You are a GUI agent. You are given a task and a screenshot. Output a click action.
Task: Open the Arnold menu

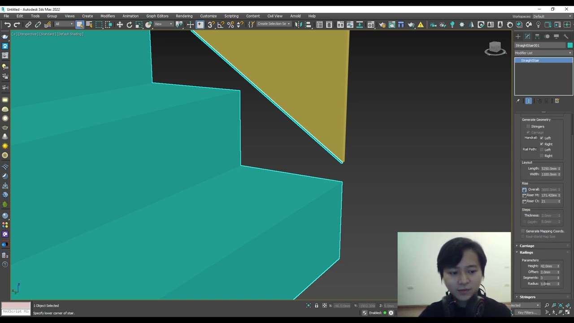click(x=295, y=16)
